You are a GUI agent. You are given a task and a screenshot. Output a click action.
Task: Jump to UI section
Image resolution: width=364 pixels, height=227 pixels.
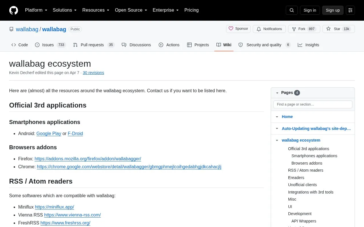290,207
